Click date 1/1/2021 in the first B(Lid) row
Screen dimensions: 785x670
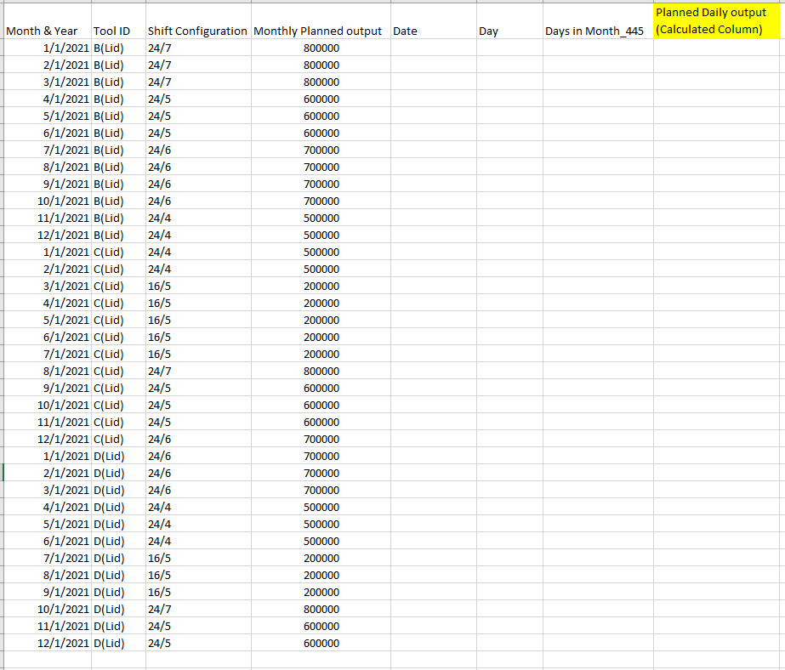(x=48, y=48)
